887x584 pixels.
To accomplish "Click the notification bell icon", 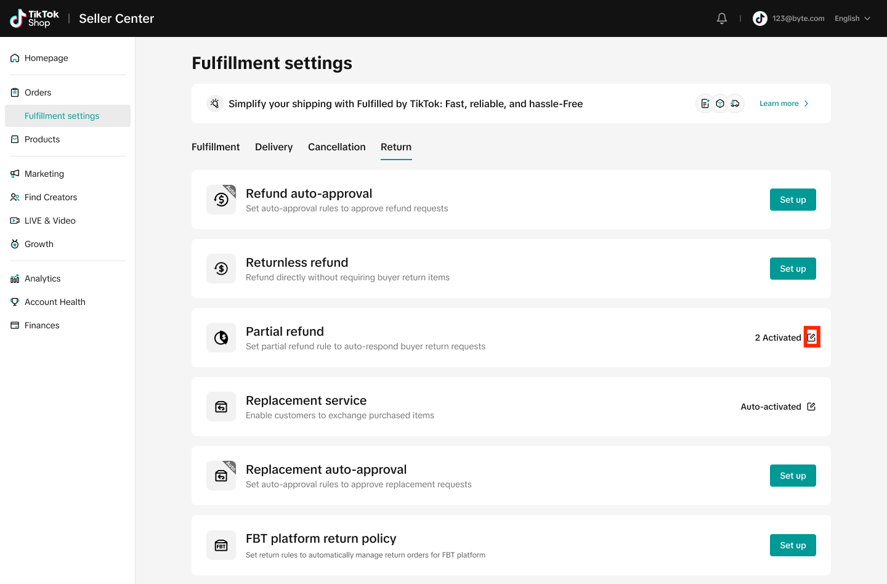I will (x=722, y=18).
